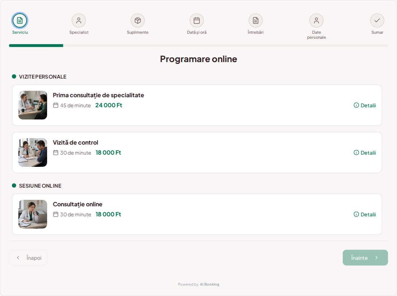Click the 24 000 Ft price

click(x=109, y=105)
